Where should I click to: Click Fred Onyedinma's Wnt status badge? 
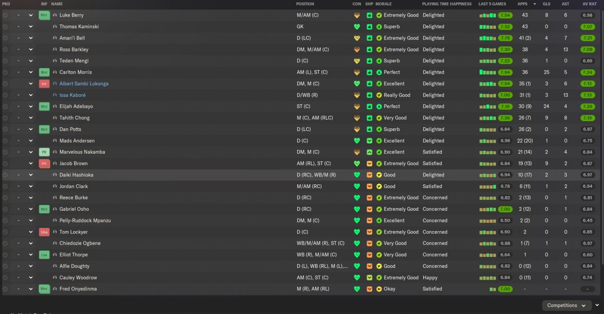point(44,289)
